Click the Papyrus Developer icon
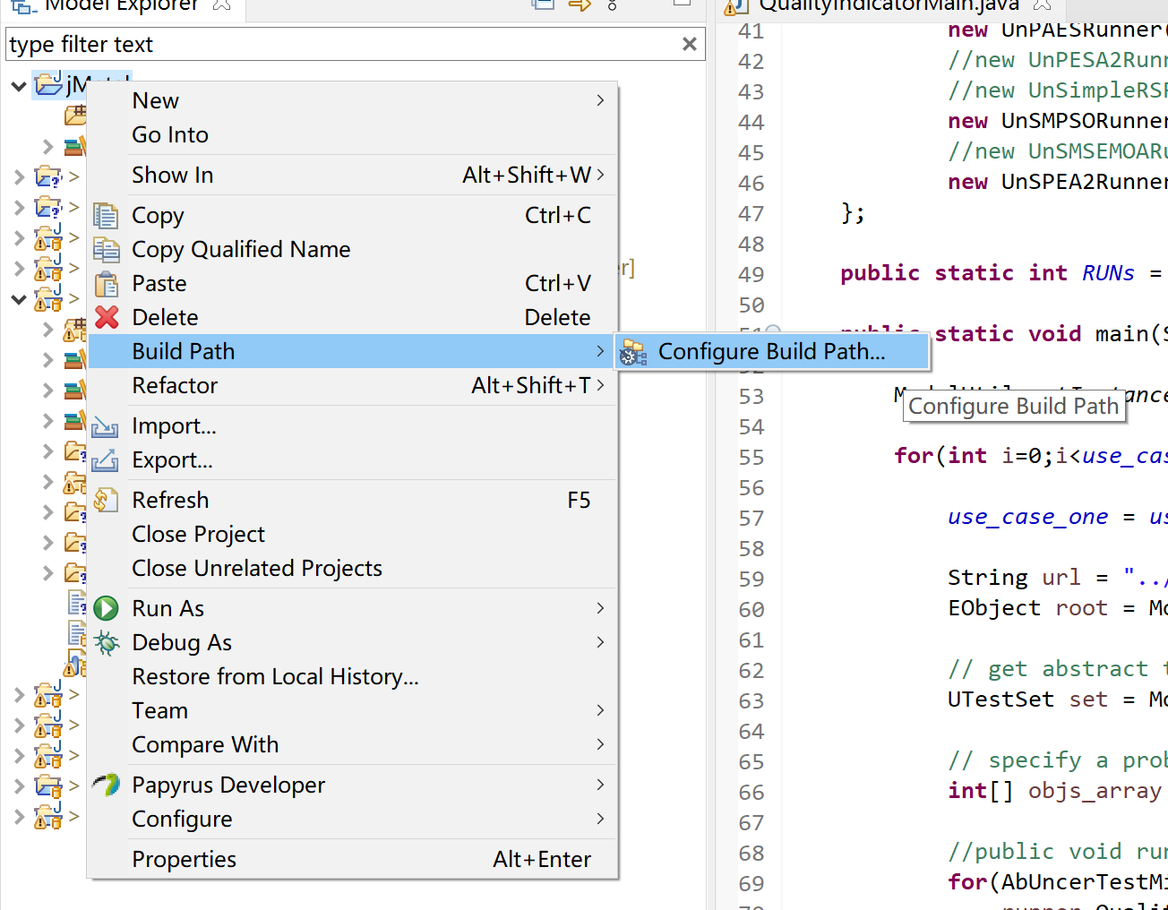1168x910 pixels. click(106, 785)
